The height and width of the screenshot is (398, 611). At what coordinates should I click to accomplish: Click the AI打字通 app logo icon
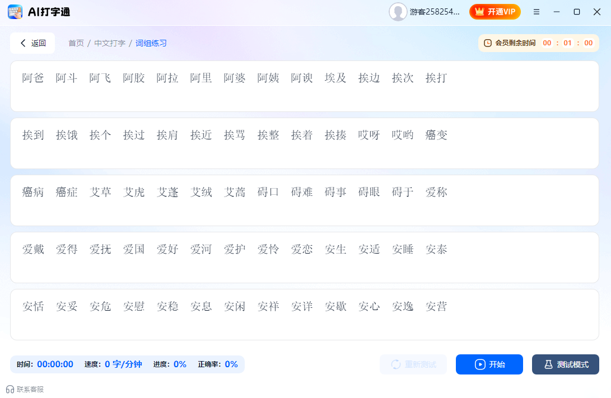point(15,12)
